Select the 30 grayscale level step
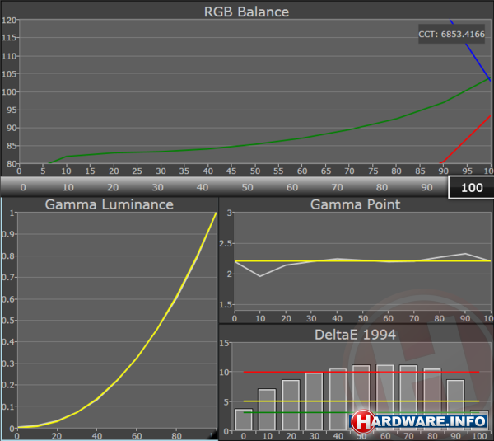494x441 pixels. tap(156, 187)
